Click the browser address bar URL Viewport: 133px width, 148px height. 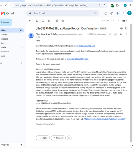(x=51, y=5)
